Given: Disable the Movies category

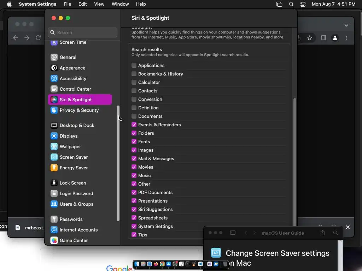Looking at the screenshot, I should tap(134, 167).
